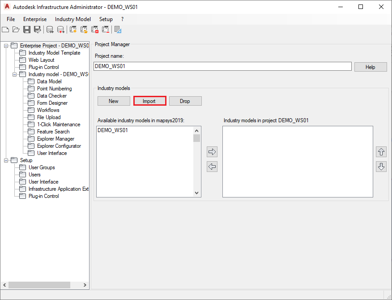Click the industry model icon with red X
The image size is (392, 300).
(x=95, y=30)
